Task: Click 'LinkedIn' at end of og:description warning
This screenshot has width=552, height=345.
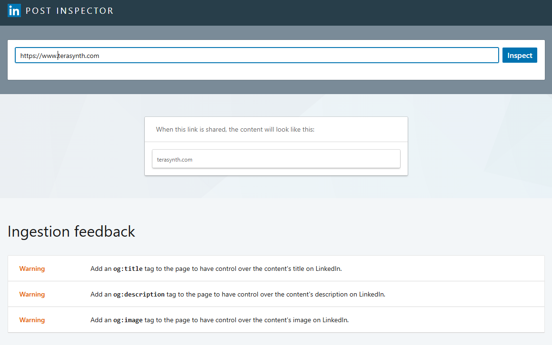Action: (x=371, y=294)
